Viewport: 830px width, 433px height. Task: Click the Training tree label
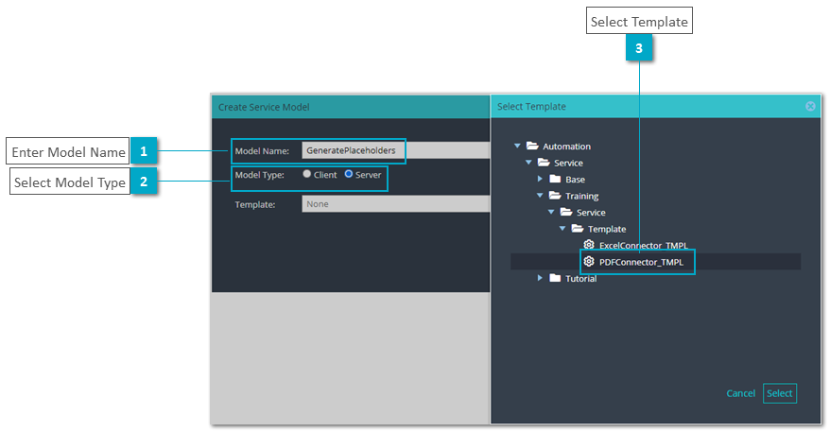click(x=581, y=196)
